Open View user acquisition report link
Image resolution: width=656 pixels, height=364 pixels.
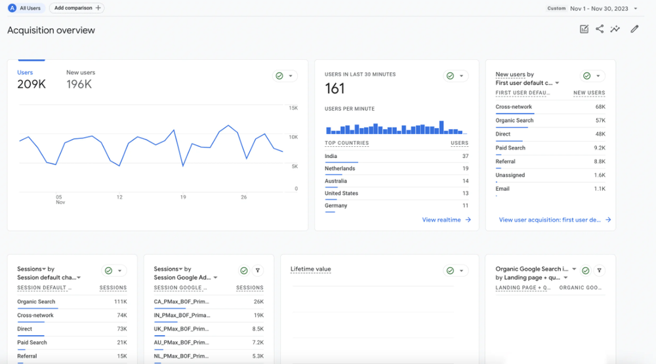point(555,220)
